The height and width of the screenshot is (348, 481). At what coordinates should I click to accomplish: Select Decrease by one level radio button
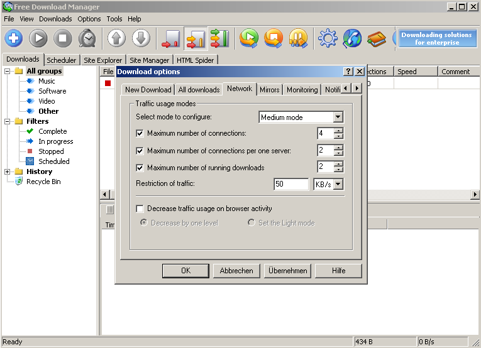coord(143,222)
